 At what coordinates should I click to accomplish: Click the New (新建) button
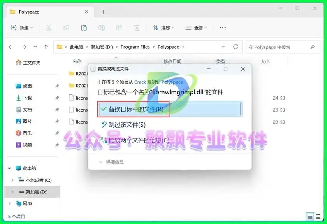click(x=22, y=28)
